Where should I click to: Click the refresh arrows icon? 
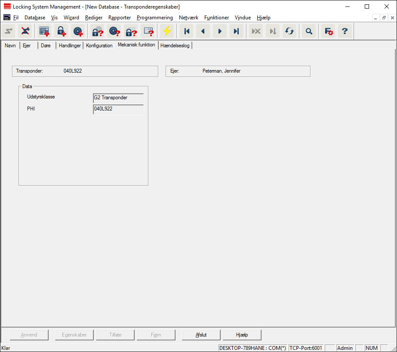[x=289, y=31]
